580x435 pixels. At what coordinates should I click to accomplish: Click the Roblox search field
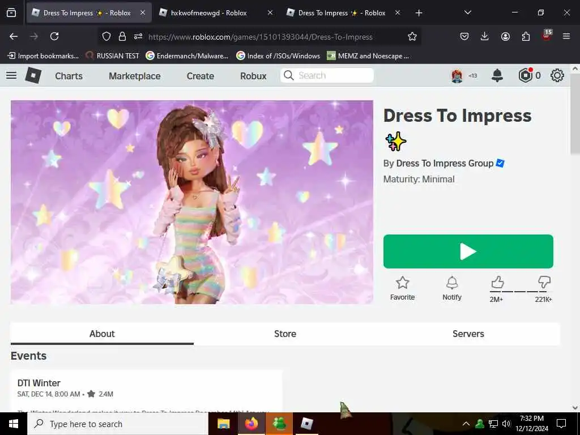point(327,75)
